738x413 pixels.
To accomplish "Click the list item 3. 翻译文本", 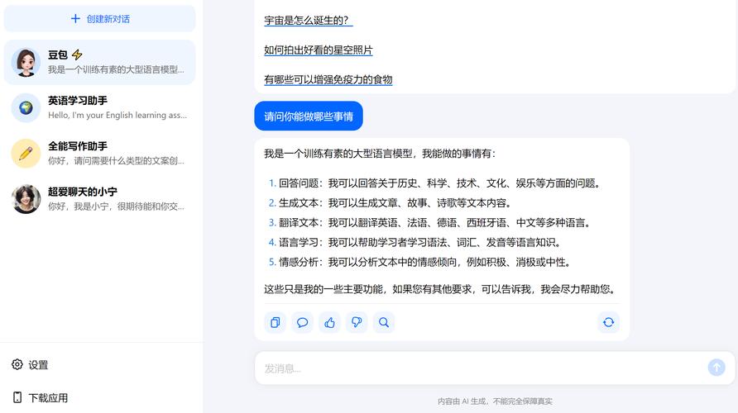I will (x=429, y=223).
